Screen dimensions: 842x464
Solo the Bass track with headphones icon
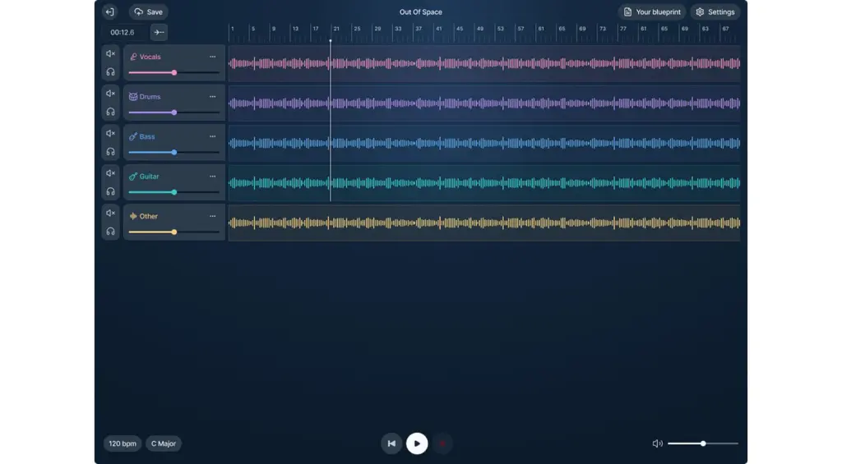(x=111, y=152)
